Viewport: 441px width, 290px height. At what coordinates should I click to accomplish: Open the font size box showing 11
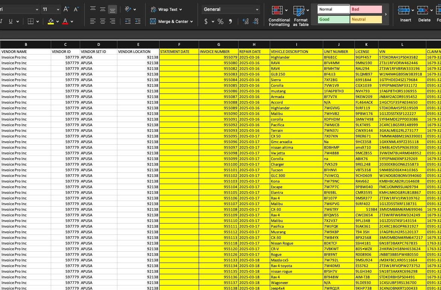coord(51,9)
